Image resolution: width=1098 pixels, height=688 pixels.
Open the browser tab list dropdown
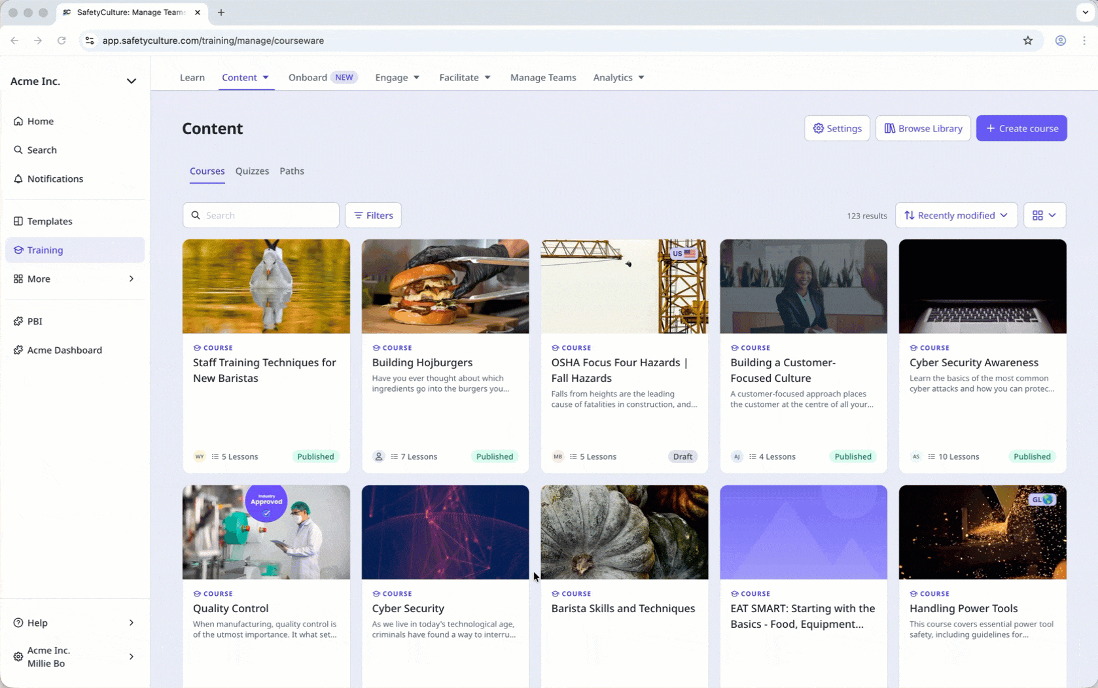[x=1085, y=12]
